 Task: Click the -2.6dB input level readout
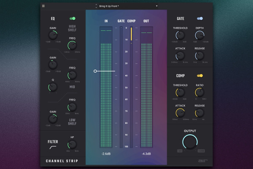(106, 154)
